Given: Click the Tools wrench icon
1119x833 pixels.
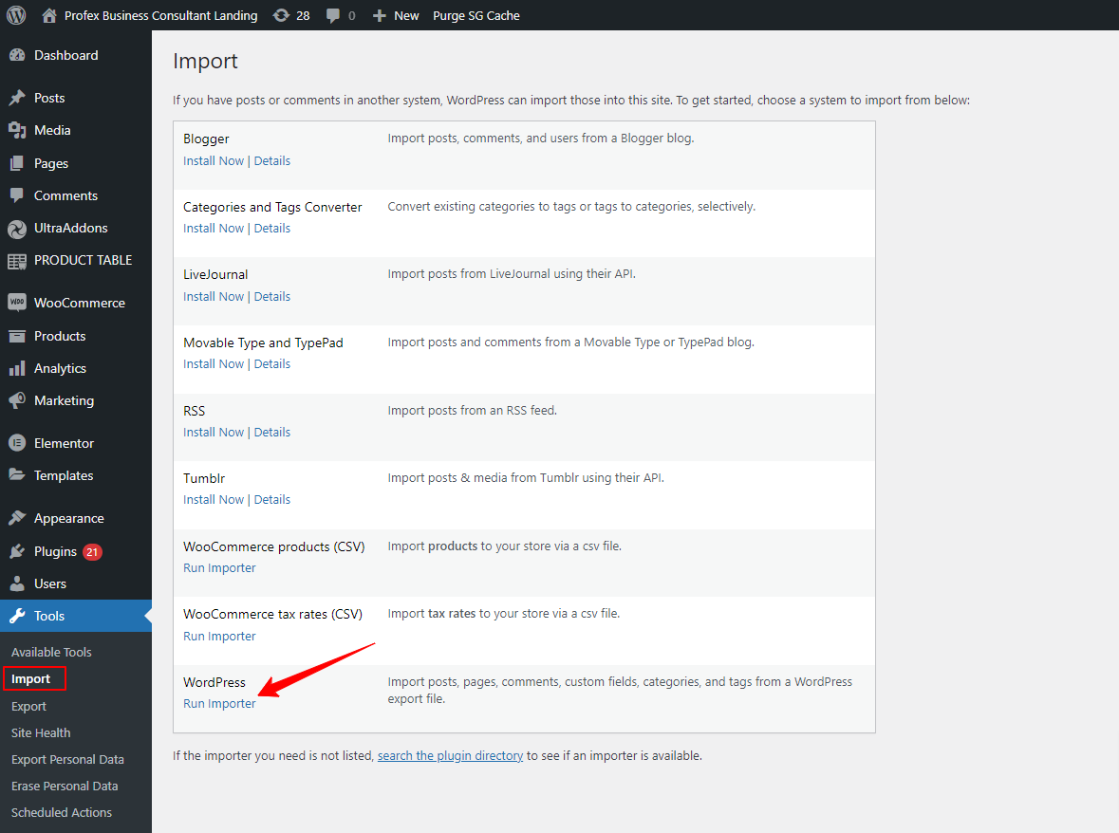Looking at the screenshot, I should click(17, 616).
